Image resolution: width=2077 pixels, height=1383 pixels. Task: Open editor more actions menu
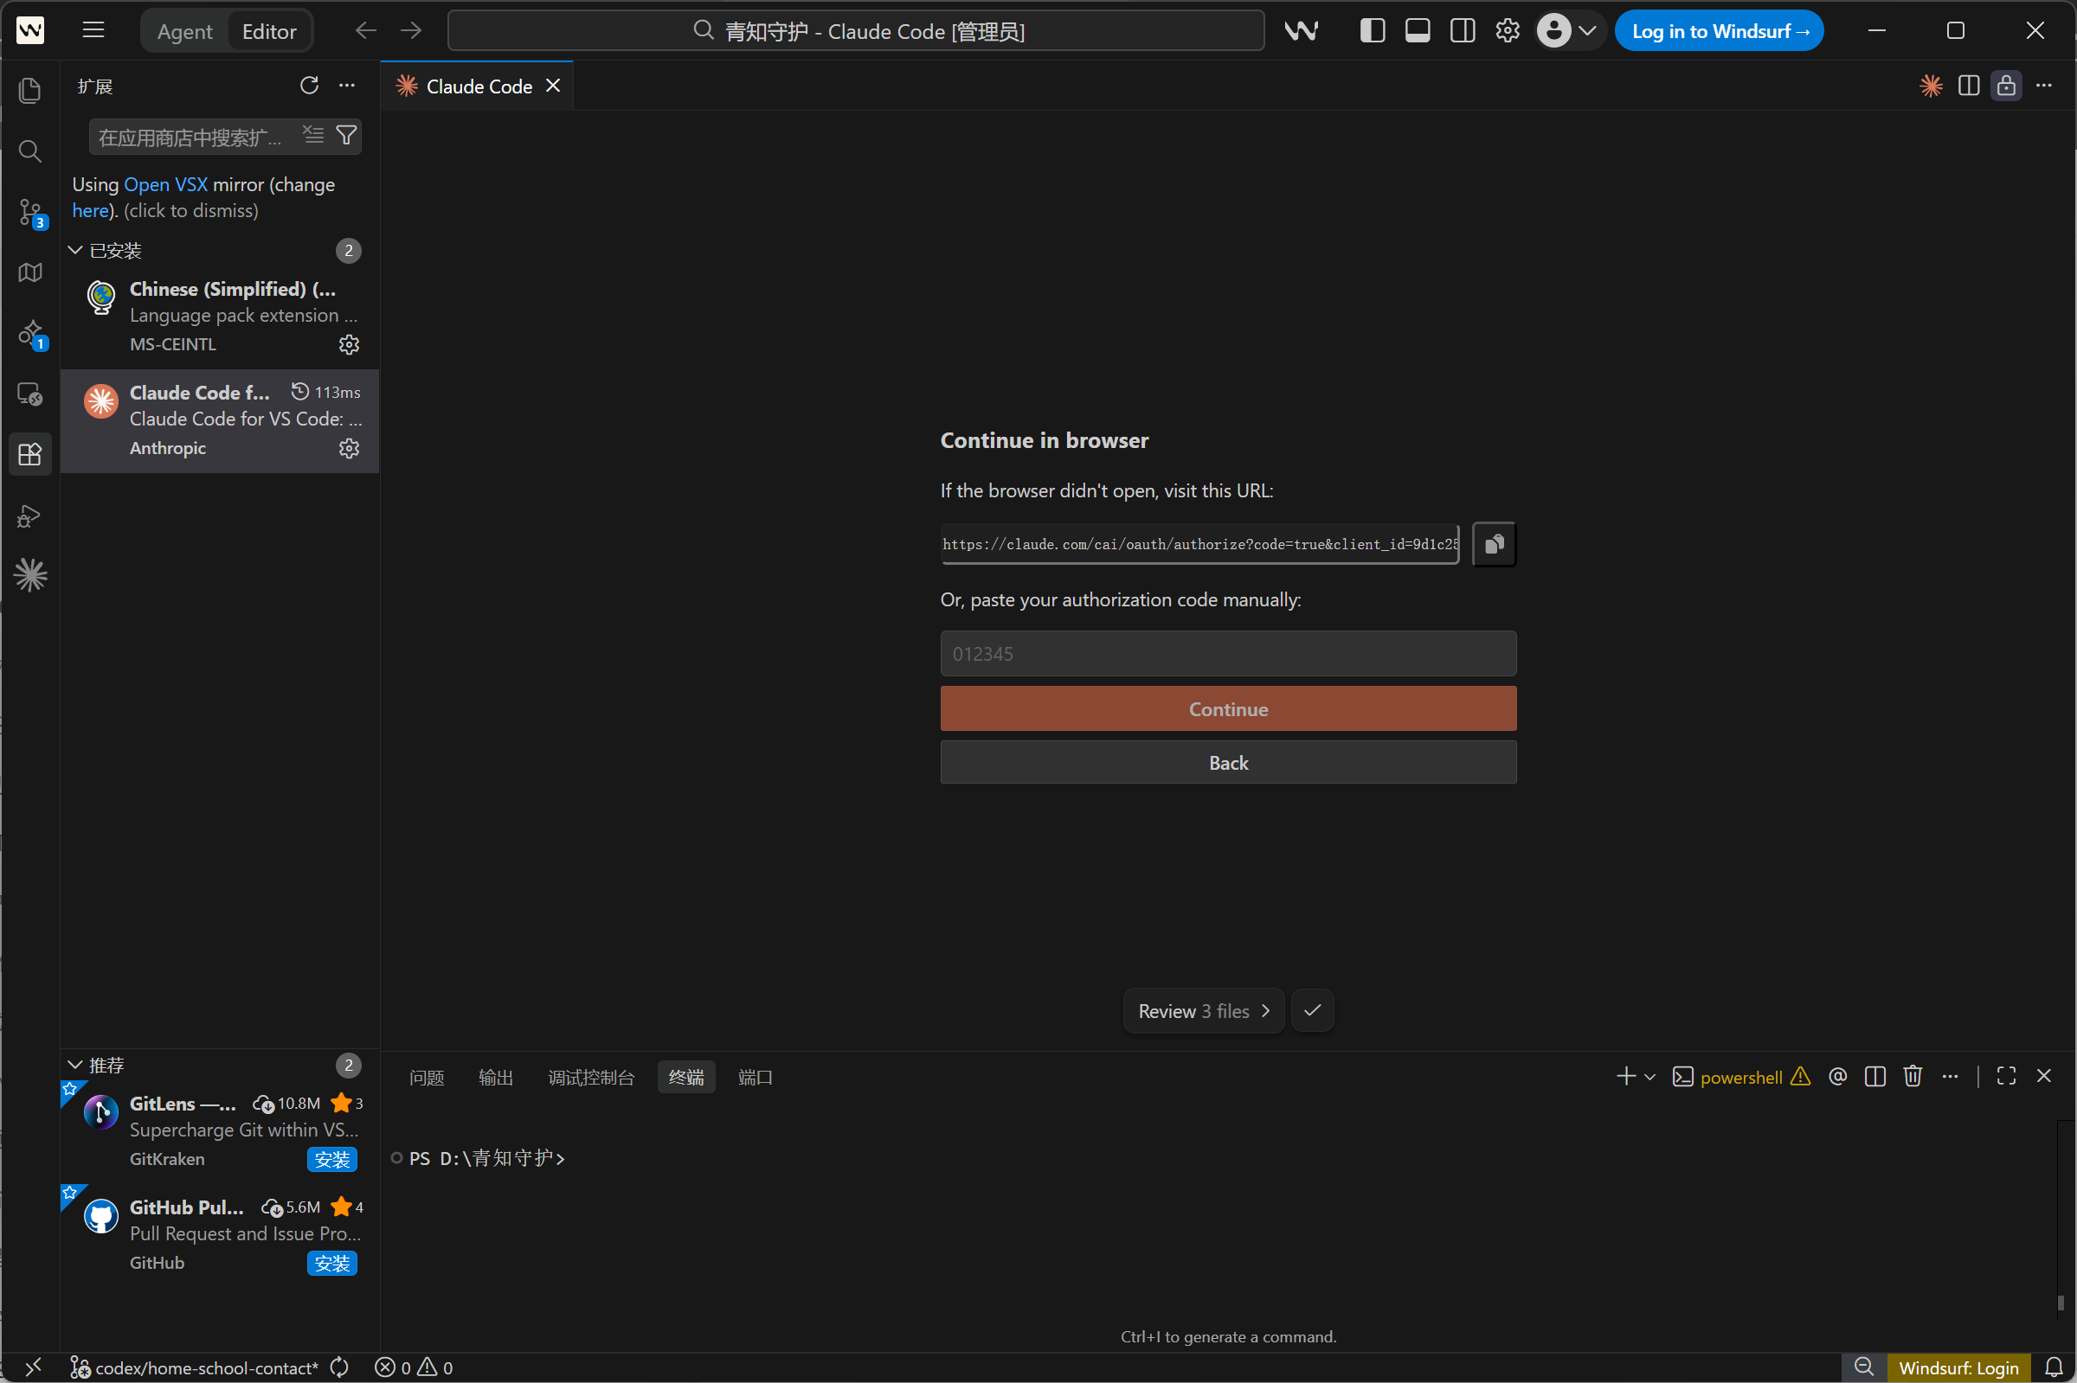[x=2043, y=86]
